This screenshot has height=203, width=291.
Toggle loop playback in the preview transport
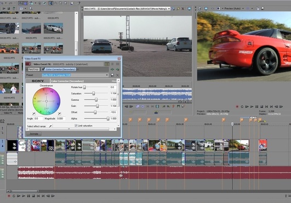pyautogui.click(x=242, y=106)
